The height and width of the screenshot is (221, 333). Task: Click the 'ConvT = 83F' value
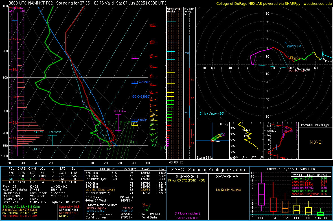38,193
